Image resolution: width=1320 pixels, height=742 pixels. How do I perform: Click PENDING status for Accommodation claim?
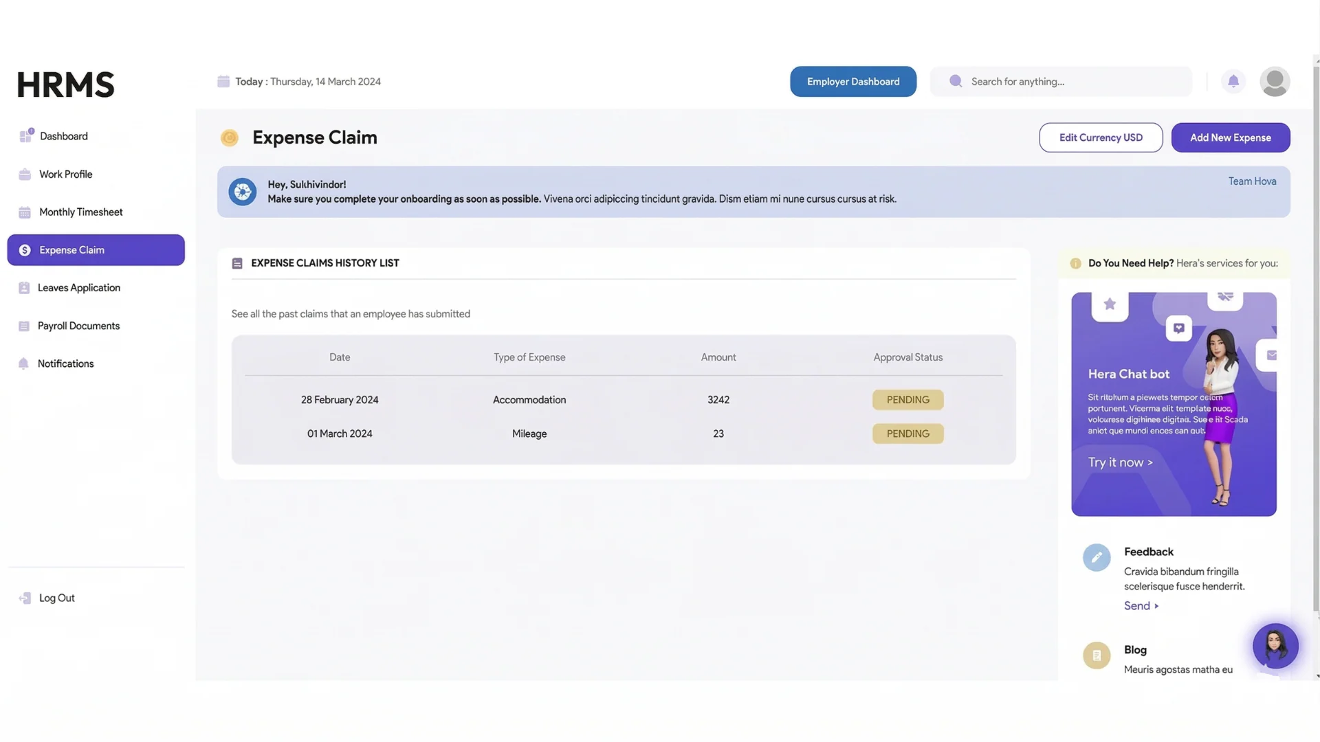[x=907, y=400]
